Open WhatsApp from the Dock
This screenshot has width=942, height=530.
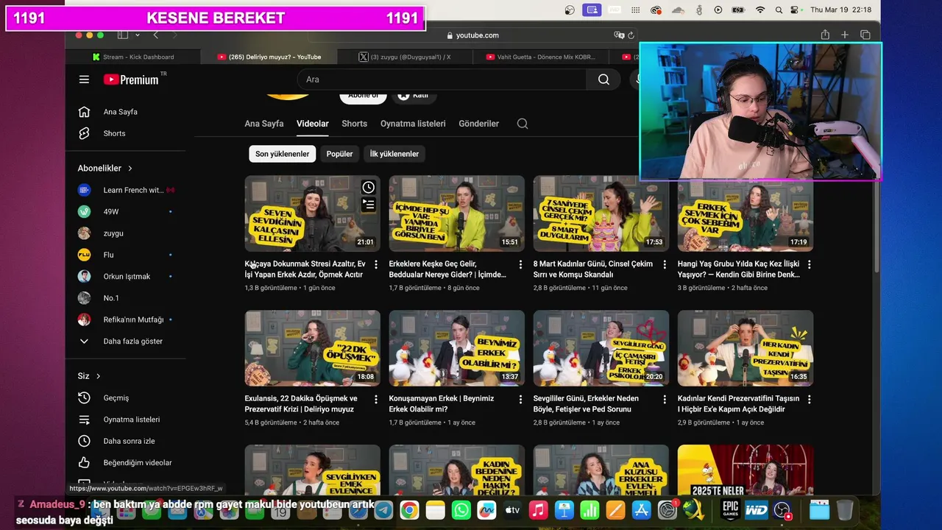coord(461,509)
